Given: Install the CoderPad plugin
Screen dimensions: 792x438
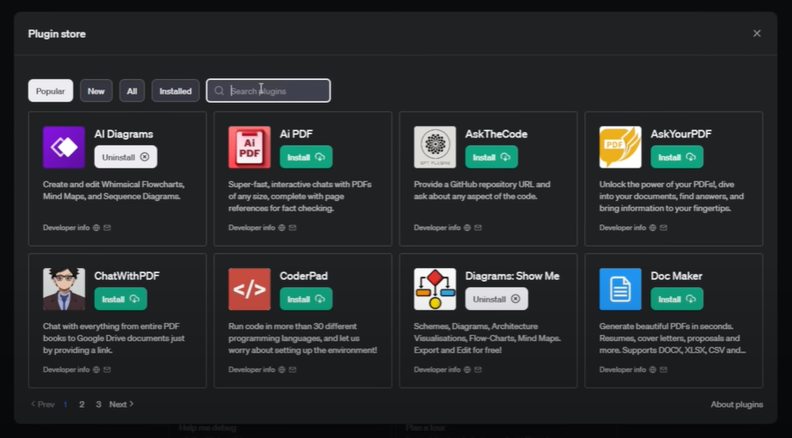Looking at the screenshot, I should coord(306,299).
